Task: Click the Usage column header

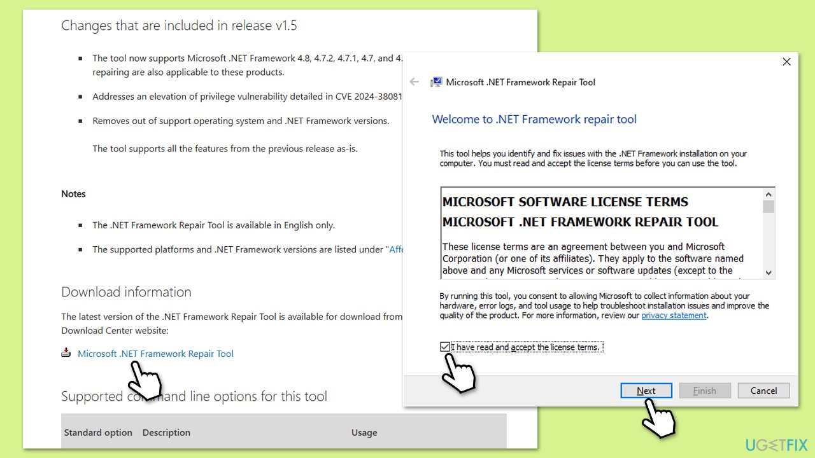Action: click(x=364, y=433)
